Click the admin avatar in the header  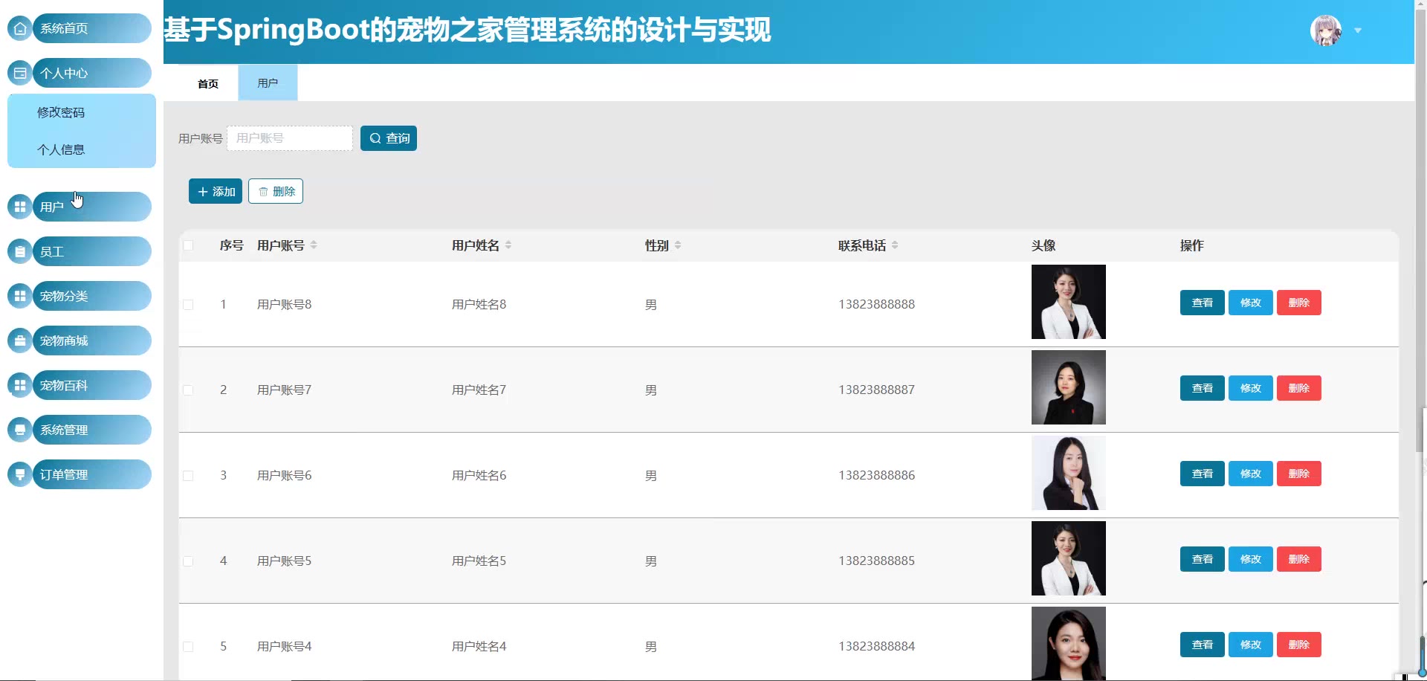coord(1326,30)
